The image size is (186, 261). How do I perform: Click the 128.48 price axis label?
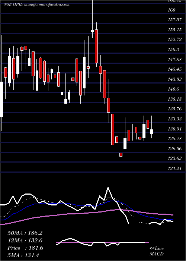(175, 138)
